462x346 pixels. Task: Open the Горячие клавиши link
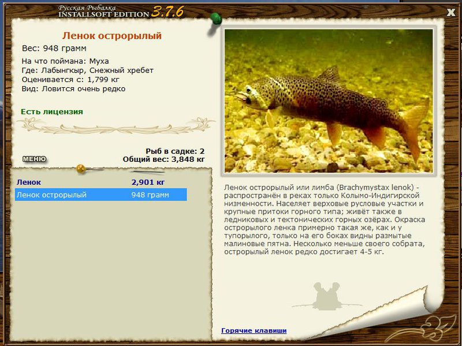pyautogui.click(x=254, y=330)
